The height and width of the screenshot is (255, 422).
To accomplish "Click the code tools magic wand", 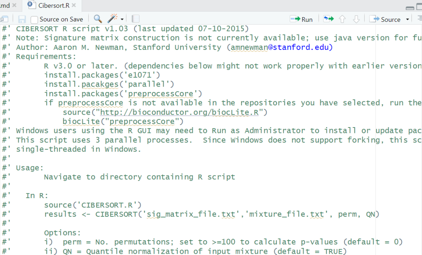I will (x=113, y=19).
